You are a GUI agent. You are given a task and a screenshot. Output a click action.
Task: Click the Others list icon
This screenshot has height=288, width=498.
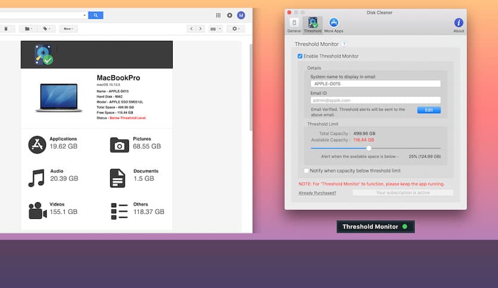point(119,211)
